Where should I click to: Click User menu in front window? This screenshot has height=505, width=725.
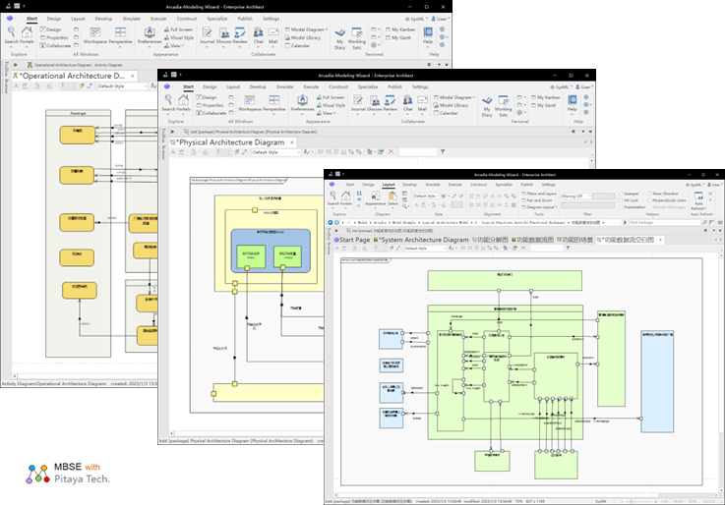tap(714, 185)
